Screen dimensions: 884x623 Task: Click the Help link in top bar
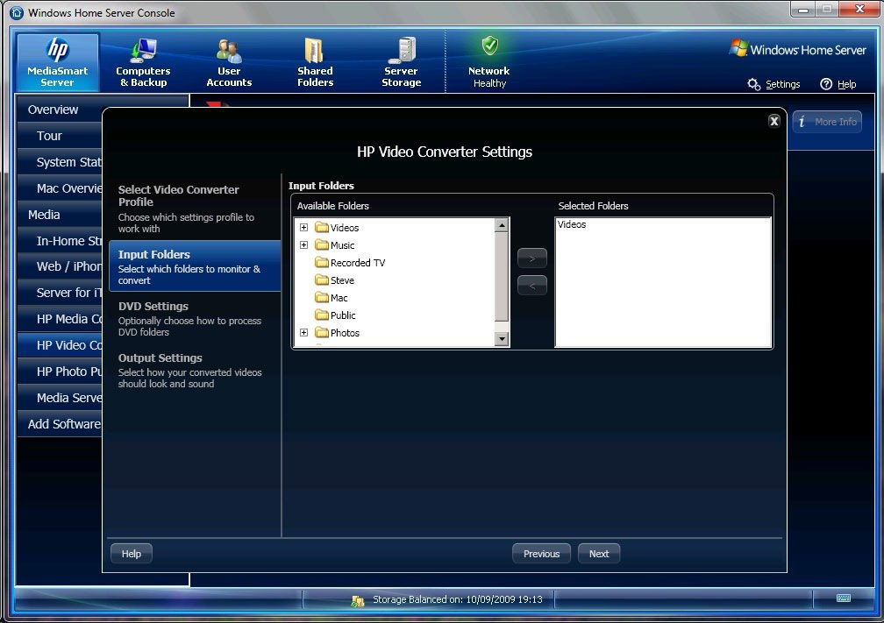click(847, 84)
